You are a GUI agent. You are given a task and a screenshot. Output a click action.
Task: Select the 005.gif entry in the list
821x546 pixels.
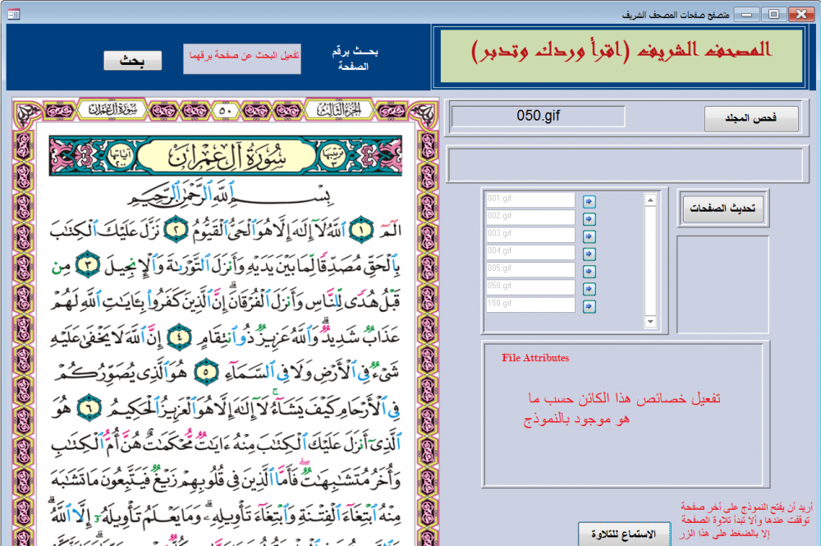pyautogui.click(x=530, y=269)
